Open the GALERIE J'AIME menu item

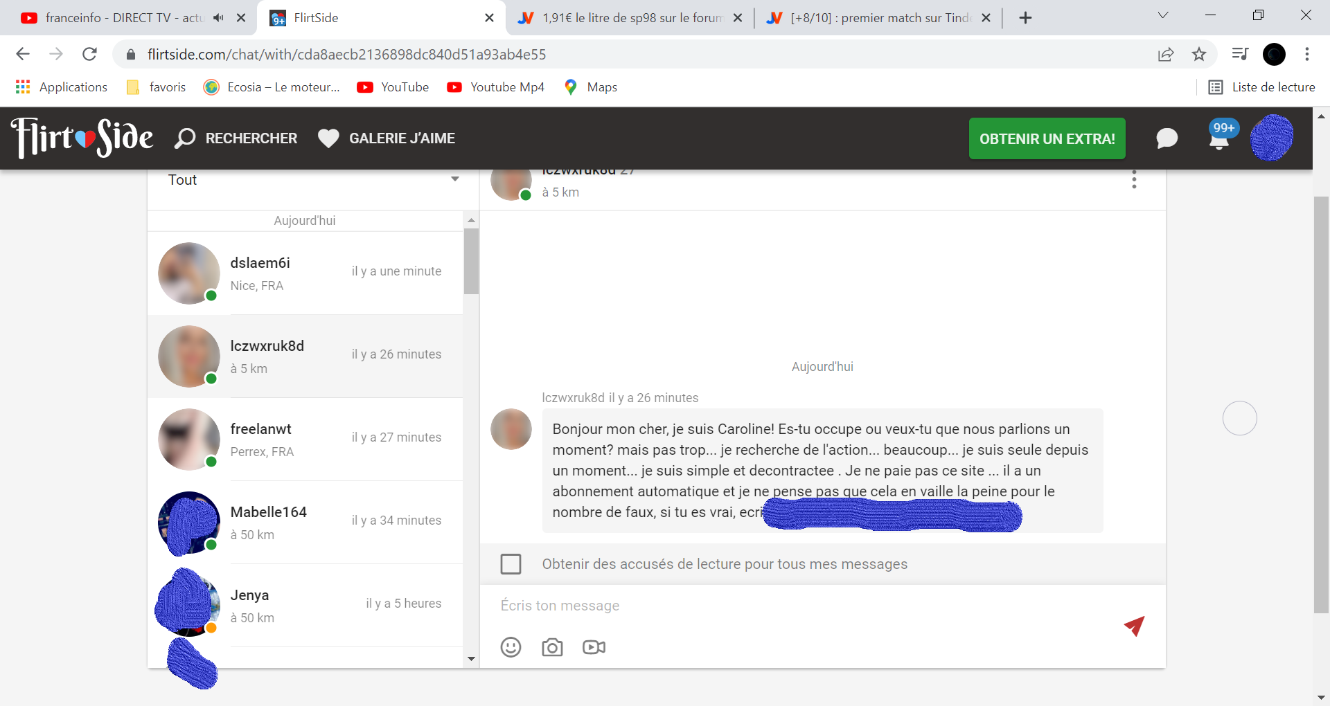pos(387,138)
